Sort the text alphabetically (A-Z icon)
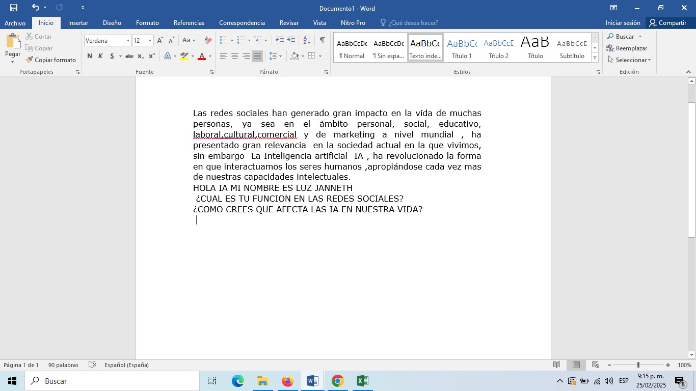The image size is (696, 391). coord(307,40)
